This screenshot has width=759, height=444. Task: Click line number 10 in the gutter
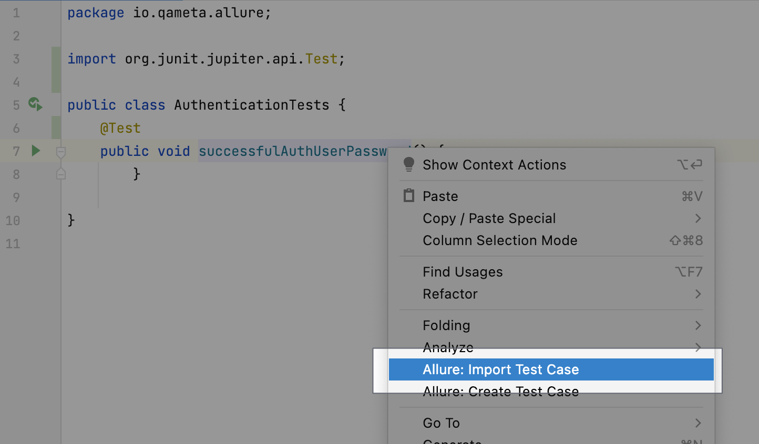(13, 220)
